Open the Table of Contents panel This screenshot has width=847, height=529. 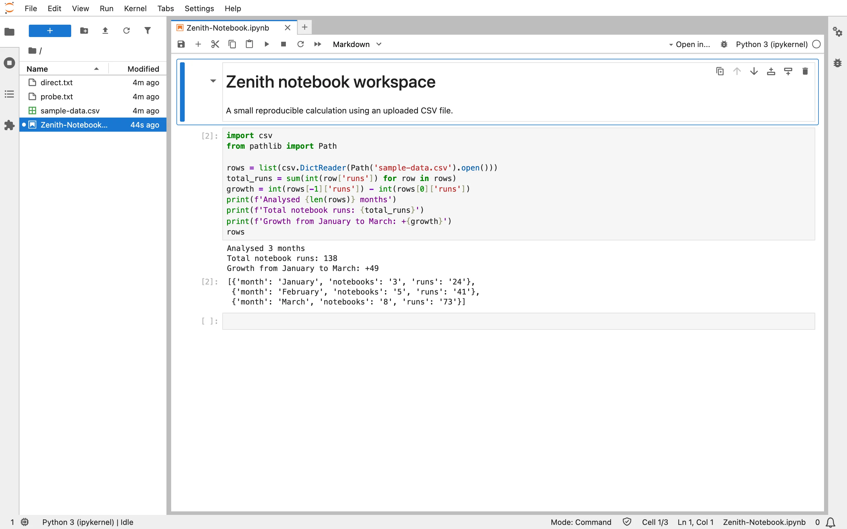(9, 94)
